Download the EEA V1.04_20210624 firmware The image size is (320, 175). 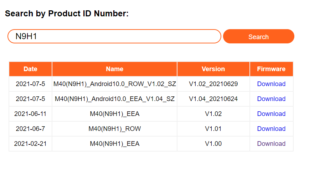[x=271, y=99]
